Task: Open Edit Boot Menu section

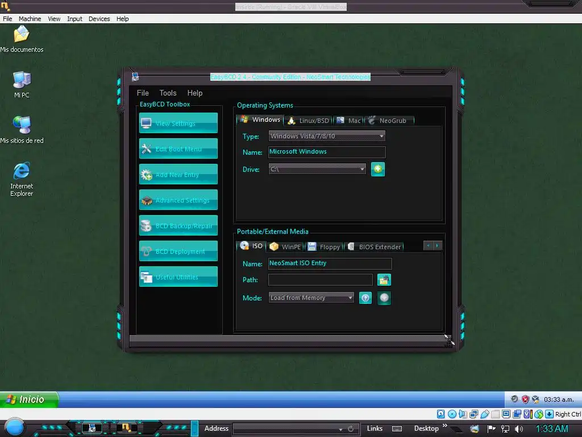Action: pos(178,149)
